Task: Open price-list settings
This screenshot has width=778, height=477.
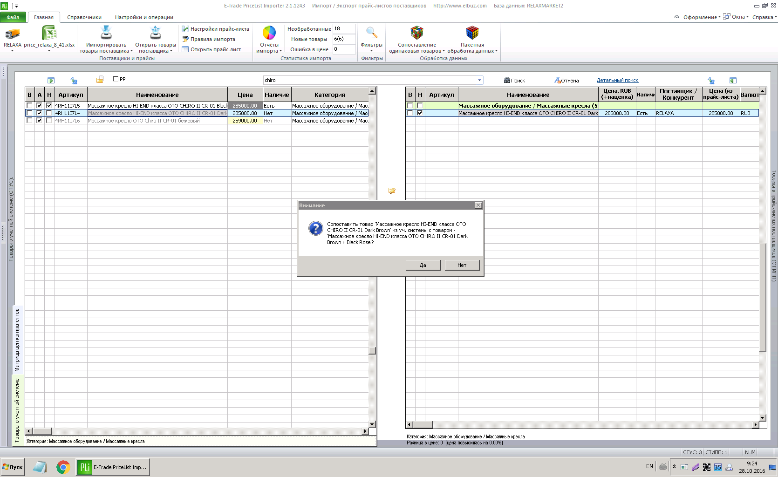Action: pos(216,29)
